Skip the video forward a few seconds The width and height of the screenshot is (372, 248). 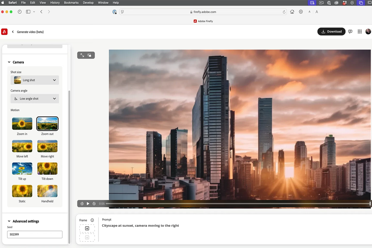94,203
